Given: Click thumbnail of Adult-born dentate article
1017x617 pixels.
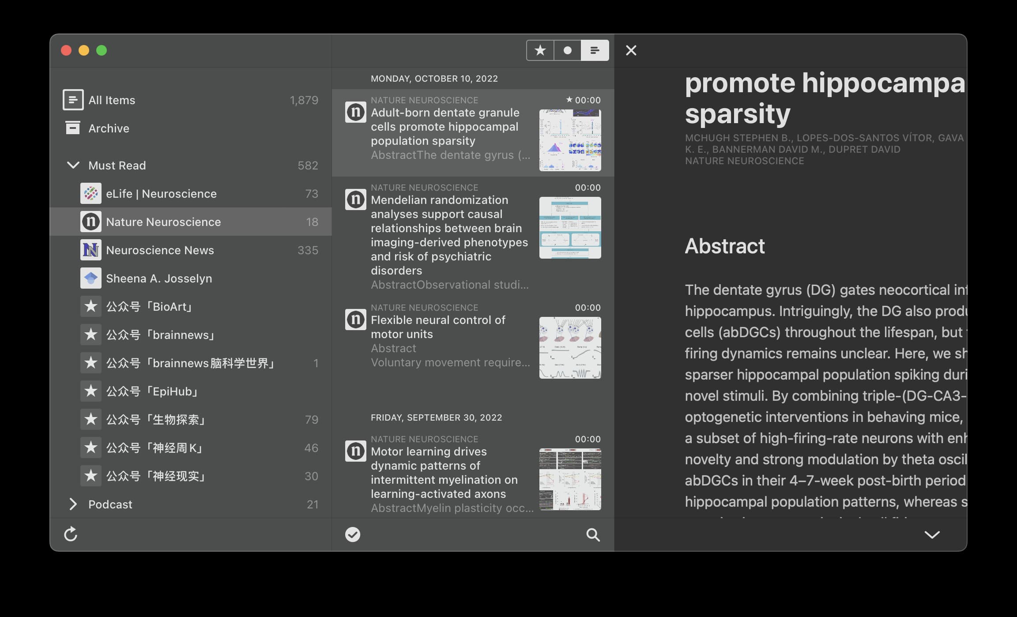Looking at the screenshot, I should 570,140.
